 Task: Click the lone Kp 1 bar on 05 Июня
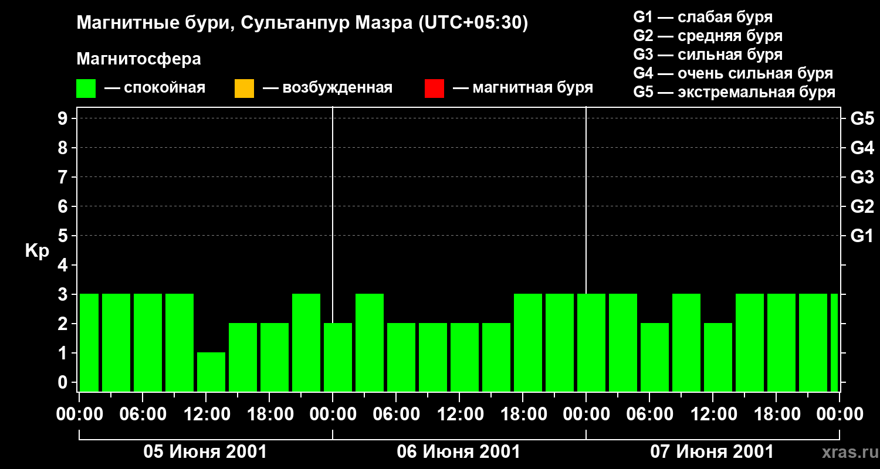211,372
